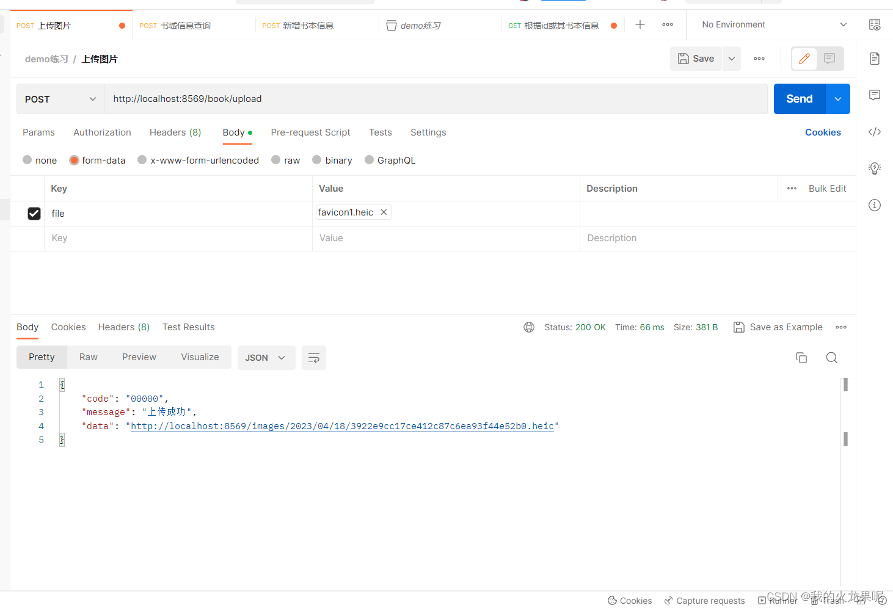
Task: Open the code snippet icon in right sidebar
Action: 875,132
